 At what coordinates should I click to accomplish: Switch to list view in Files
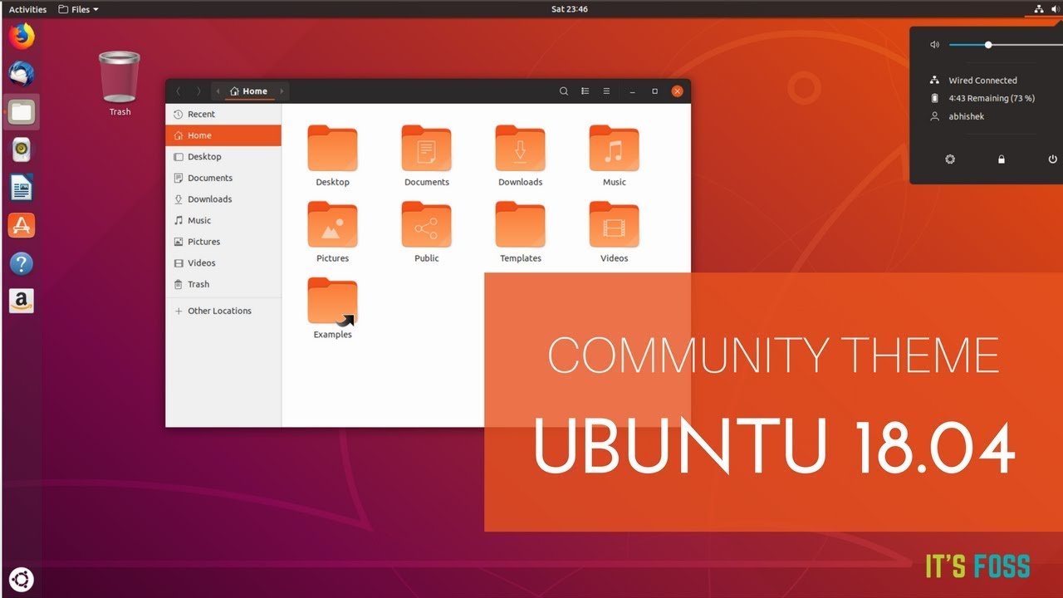pyautogui.click(x=585, y=91)
